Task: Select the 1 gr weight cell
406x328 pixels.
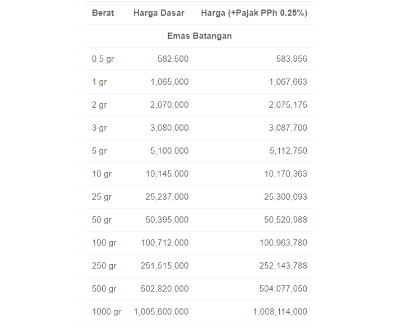Action: pyautogui.click(x=99, y=82)
